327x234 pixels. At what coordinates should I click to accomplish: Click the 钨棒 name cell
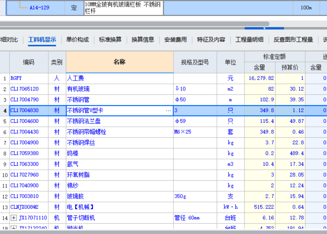pos(120,153)
